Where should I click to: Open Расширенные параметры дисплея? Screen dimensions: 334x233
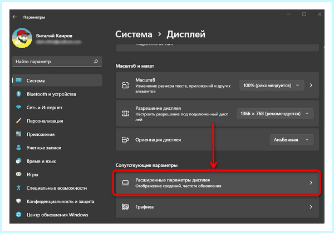coord(217,183)
